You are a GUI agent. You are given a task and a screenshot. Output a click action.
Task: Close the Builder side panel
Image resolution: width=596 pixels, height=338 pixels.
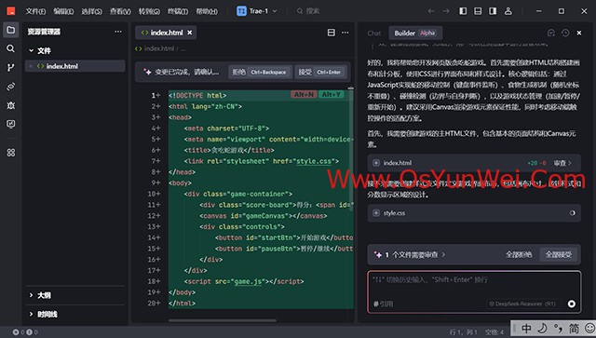579,34
